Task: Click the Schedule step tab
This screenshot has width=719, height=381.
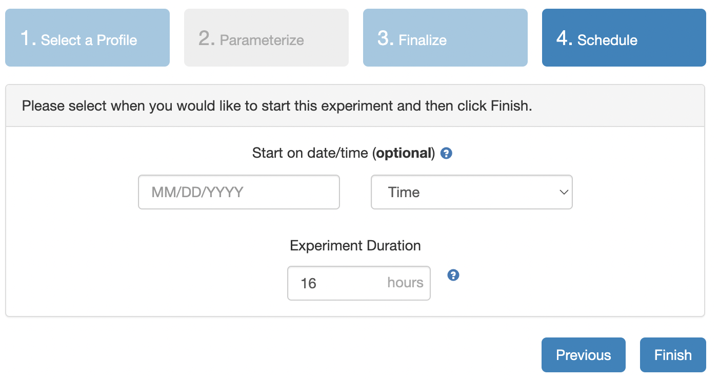Action: (624, 38)
